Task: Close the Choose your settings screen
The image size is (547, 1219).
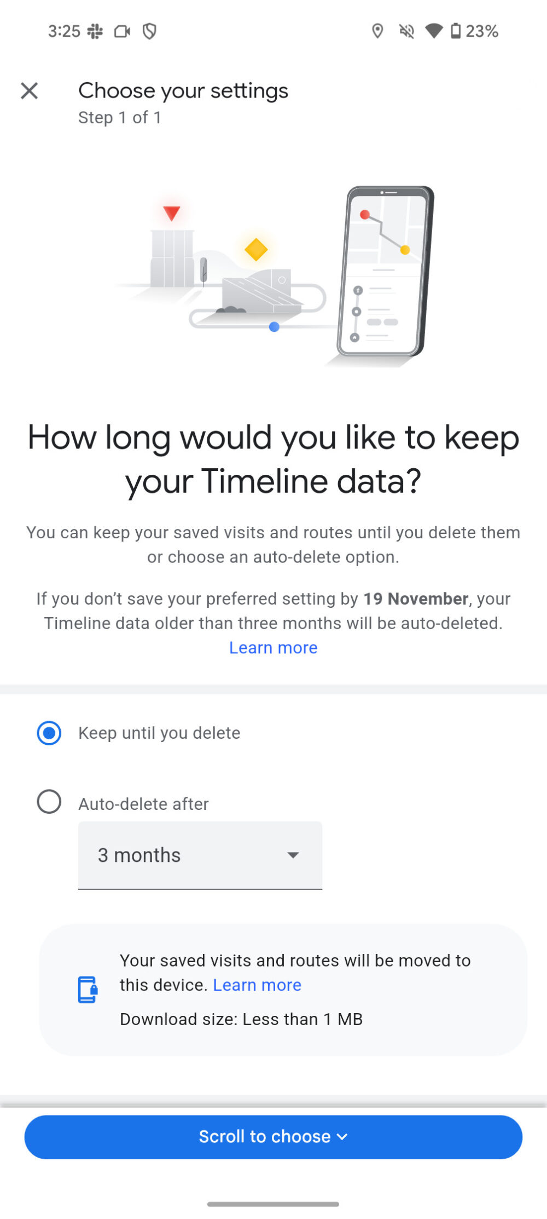Action: [30, 90]
